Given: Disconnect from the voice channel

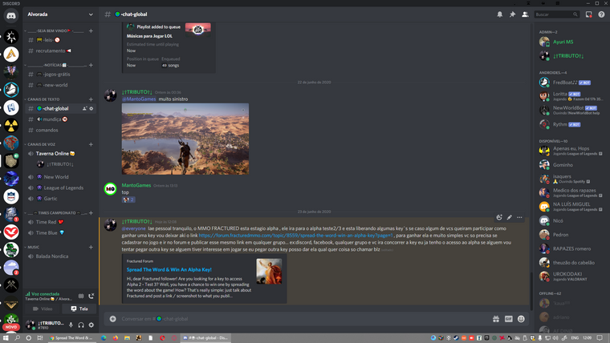Looking at the screenshot, I should click(91, 297).
